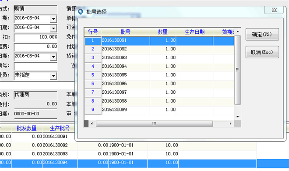Select batch row 2016130092 in dialog
Screen dimensions: 289x171
(159, 50)
